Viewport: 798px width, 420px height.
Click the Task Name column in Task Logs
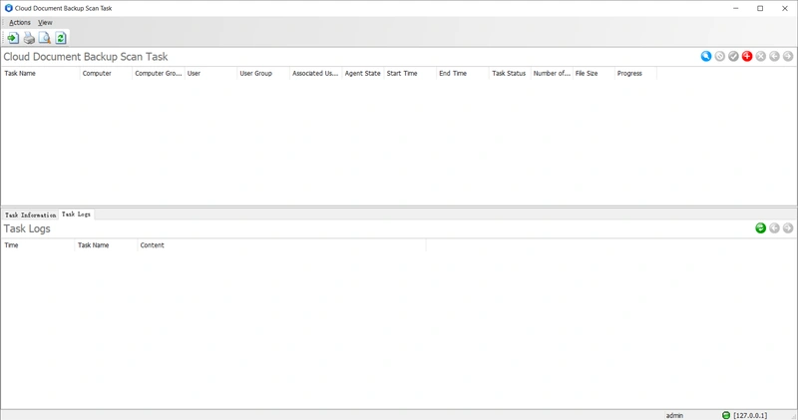coord(106,245)
